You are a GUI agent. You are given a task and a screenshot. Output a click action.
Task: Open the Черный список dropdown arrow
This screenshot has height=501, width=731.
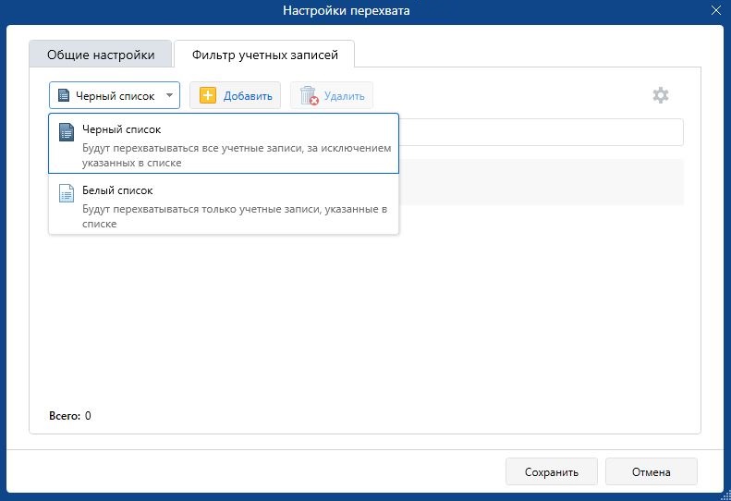170,95
